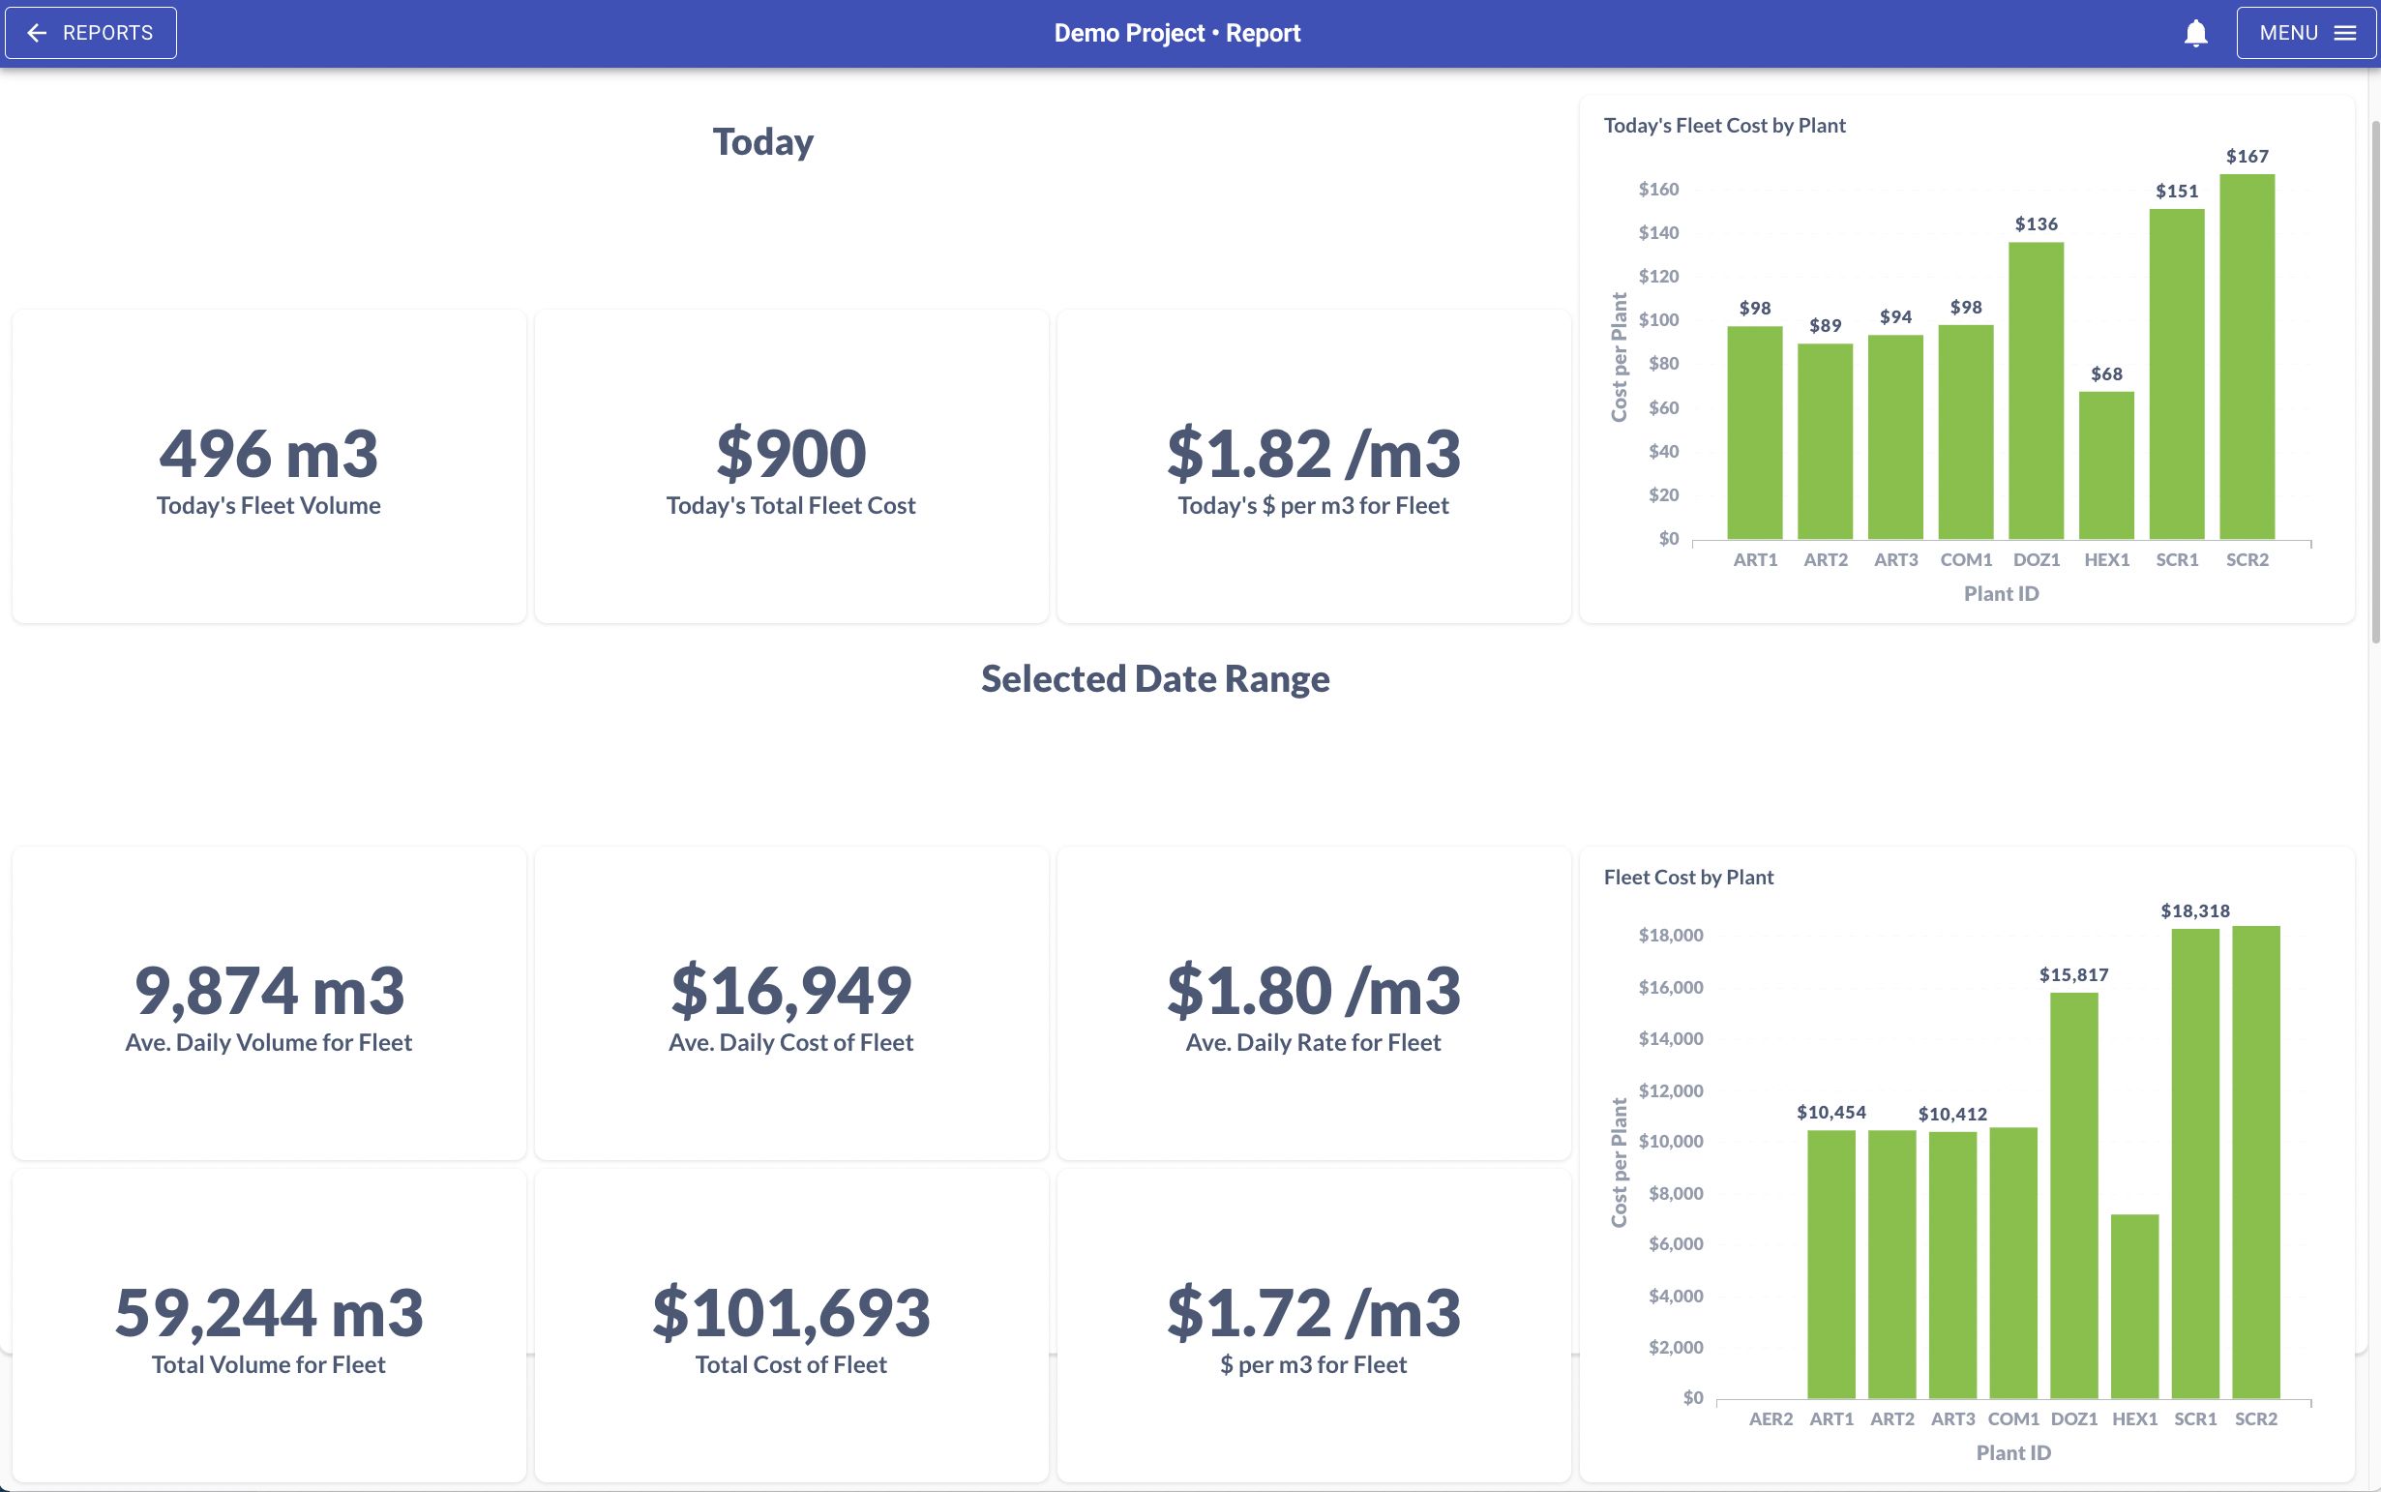Click the 'Total Cost of Fleet' caption
Screen dimensions: 2381x1492
click(x=791, y=1365)
